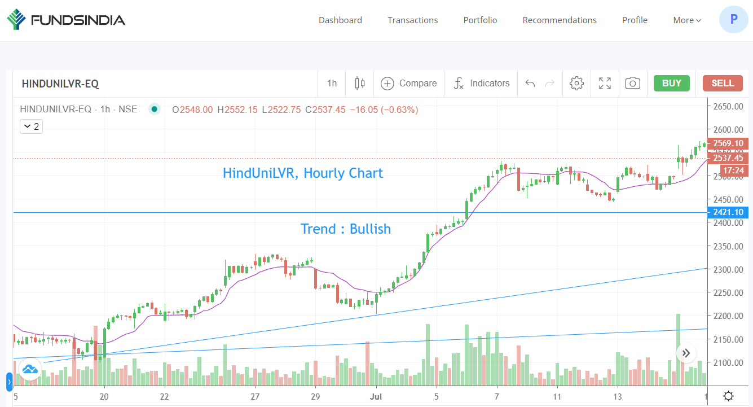Click the O2548.00 open value

(x=193, y=110)
